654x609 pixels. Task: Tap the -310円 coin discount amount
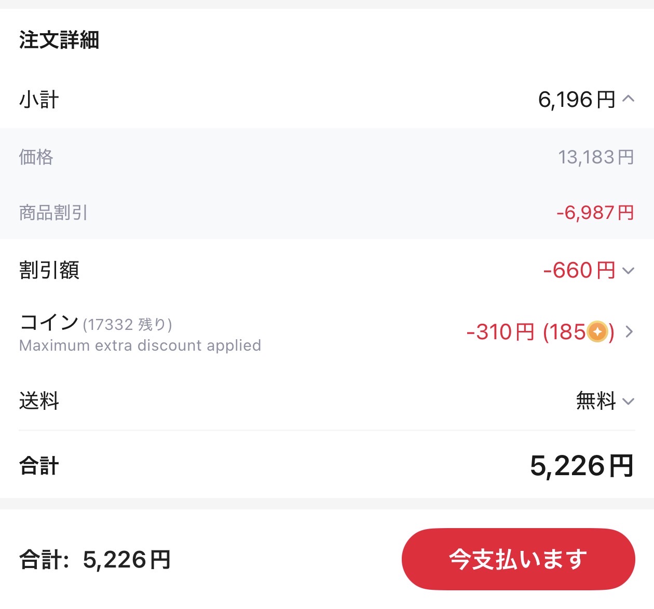[x=500, y=332]
